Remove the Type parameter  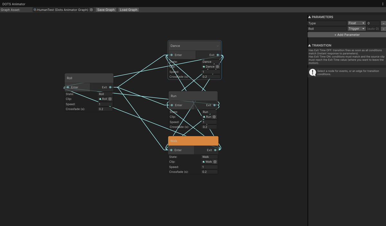[383, 23]
